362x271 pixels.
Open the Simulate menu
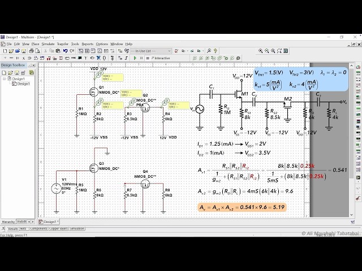click(48, 44)
